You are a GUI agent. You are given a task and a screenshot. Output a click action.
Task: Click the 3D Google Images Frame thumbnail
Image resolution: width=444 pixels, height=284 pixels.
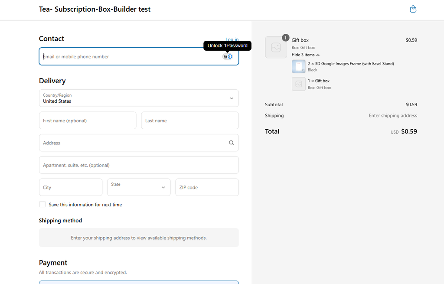coord(298,66)
